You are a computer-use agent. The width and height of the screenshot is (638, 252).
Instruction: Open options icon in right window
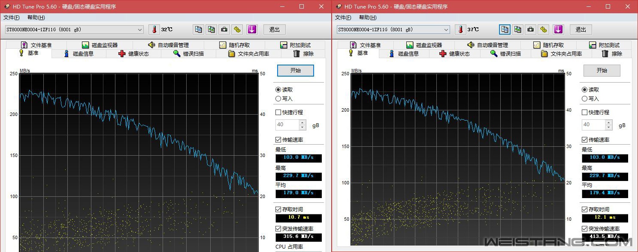tap(544, 30)
